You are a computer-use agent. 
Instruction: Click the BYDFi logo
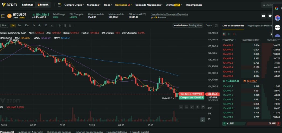[9, 5]
